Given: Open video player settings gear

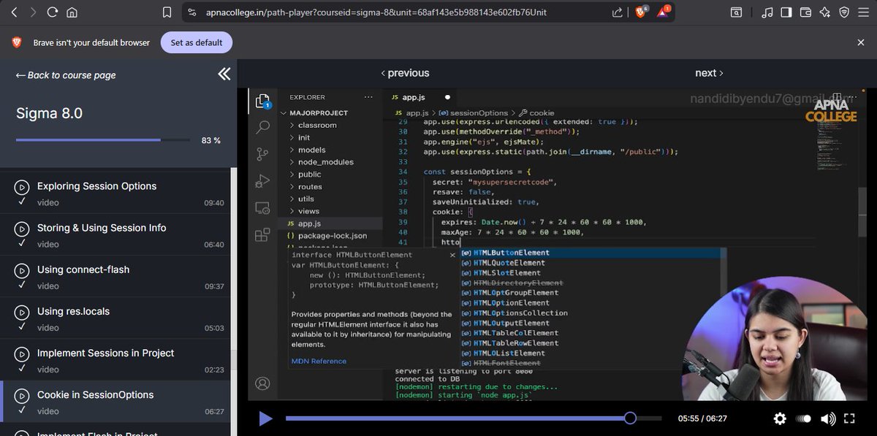Looking at the screenshot, I should click(780, 418).
